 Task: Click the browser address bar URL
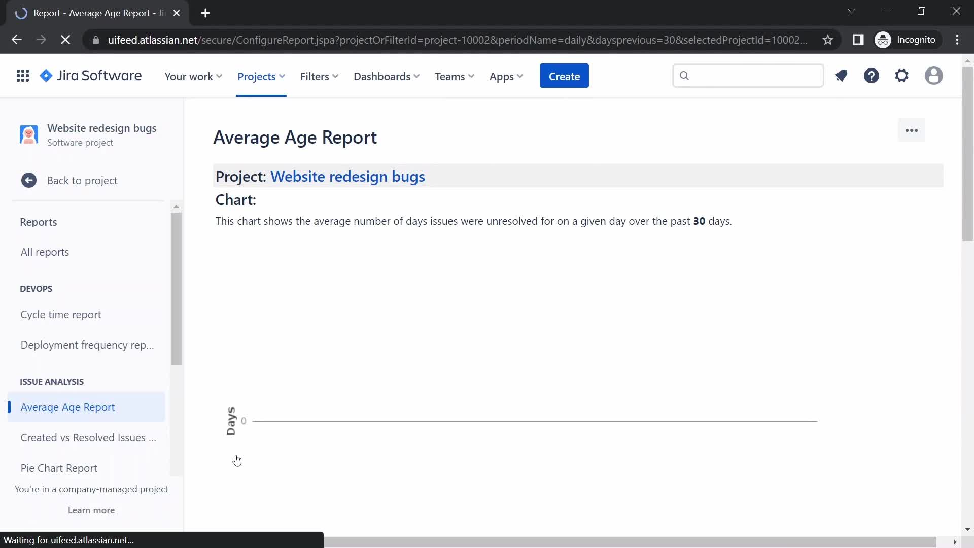[x=457, y=40]
